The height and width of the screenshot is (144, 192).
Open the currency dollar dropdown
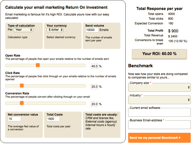[x=55, y=30]
